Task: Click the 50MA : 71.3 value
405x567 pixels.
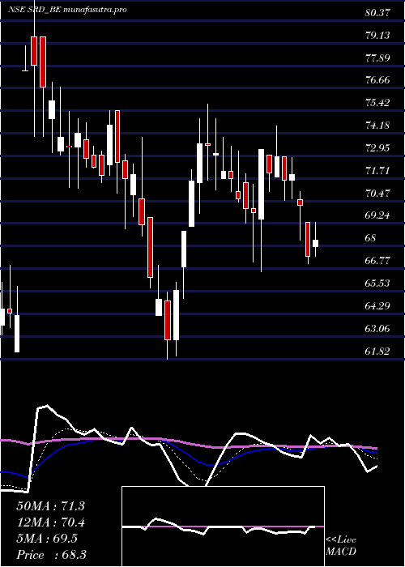Action: coord(50,506)
